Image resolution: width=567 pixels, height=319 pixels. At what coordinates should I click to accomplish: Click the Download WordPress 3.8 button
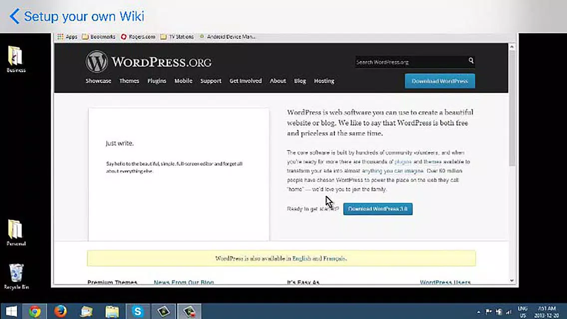tap(378, 209)
